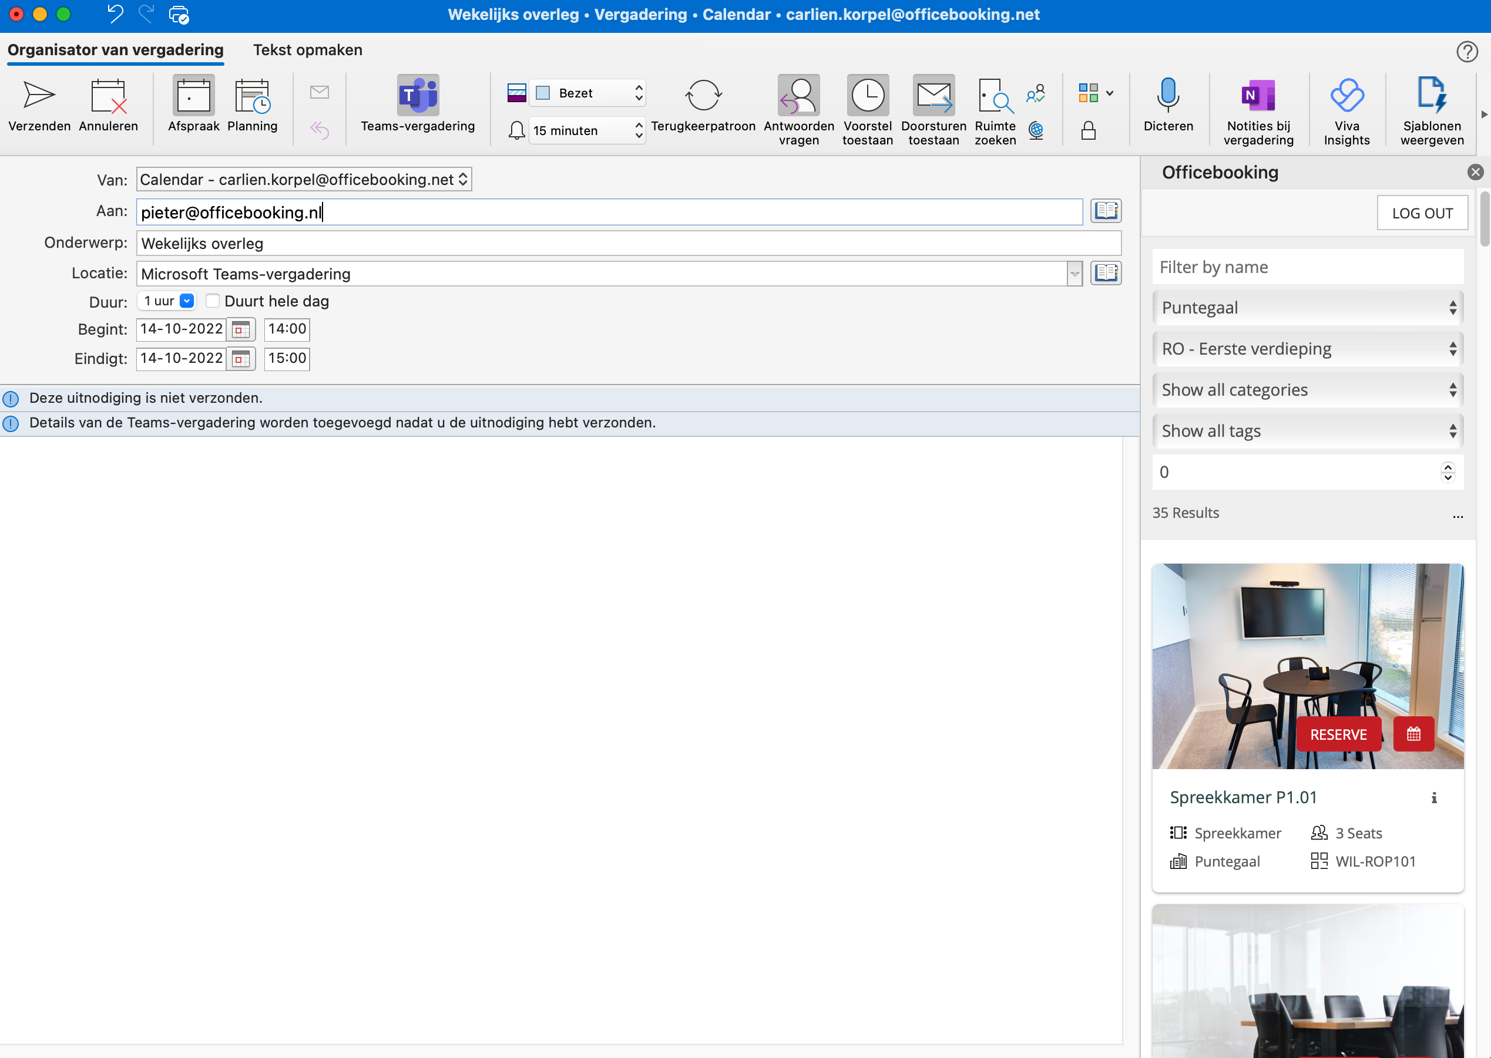Click the Begint time 14:00 field
The width and height of the screenshot is (1491, 1058).
[x=287, y=329]
